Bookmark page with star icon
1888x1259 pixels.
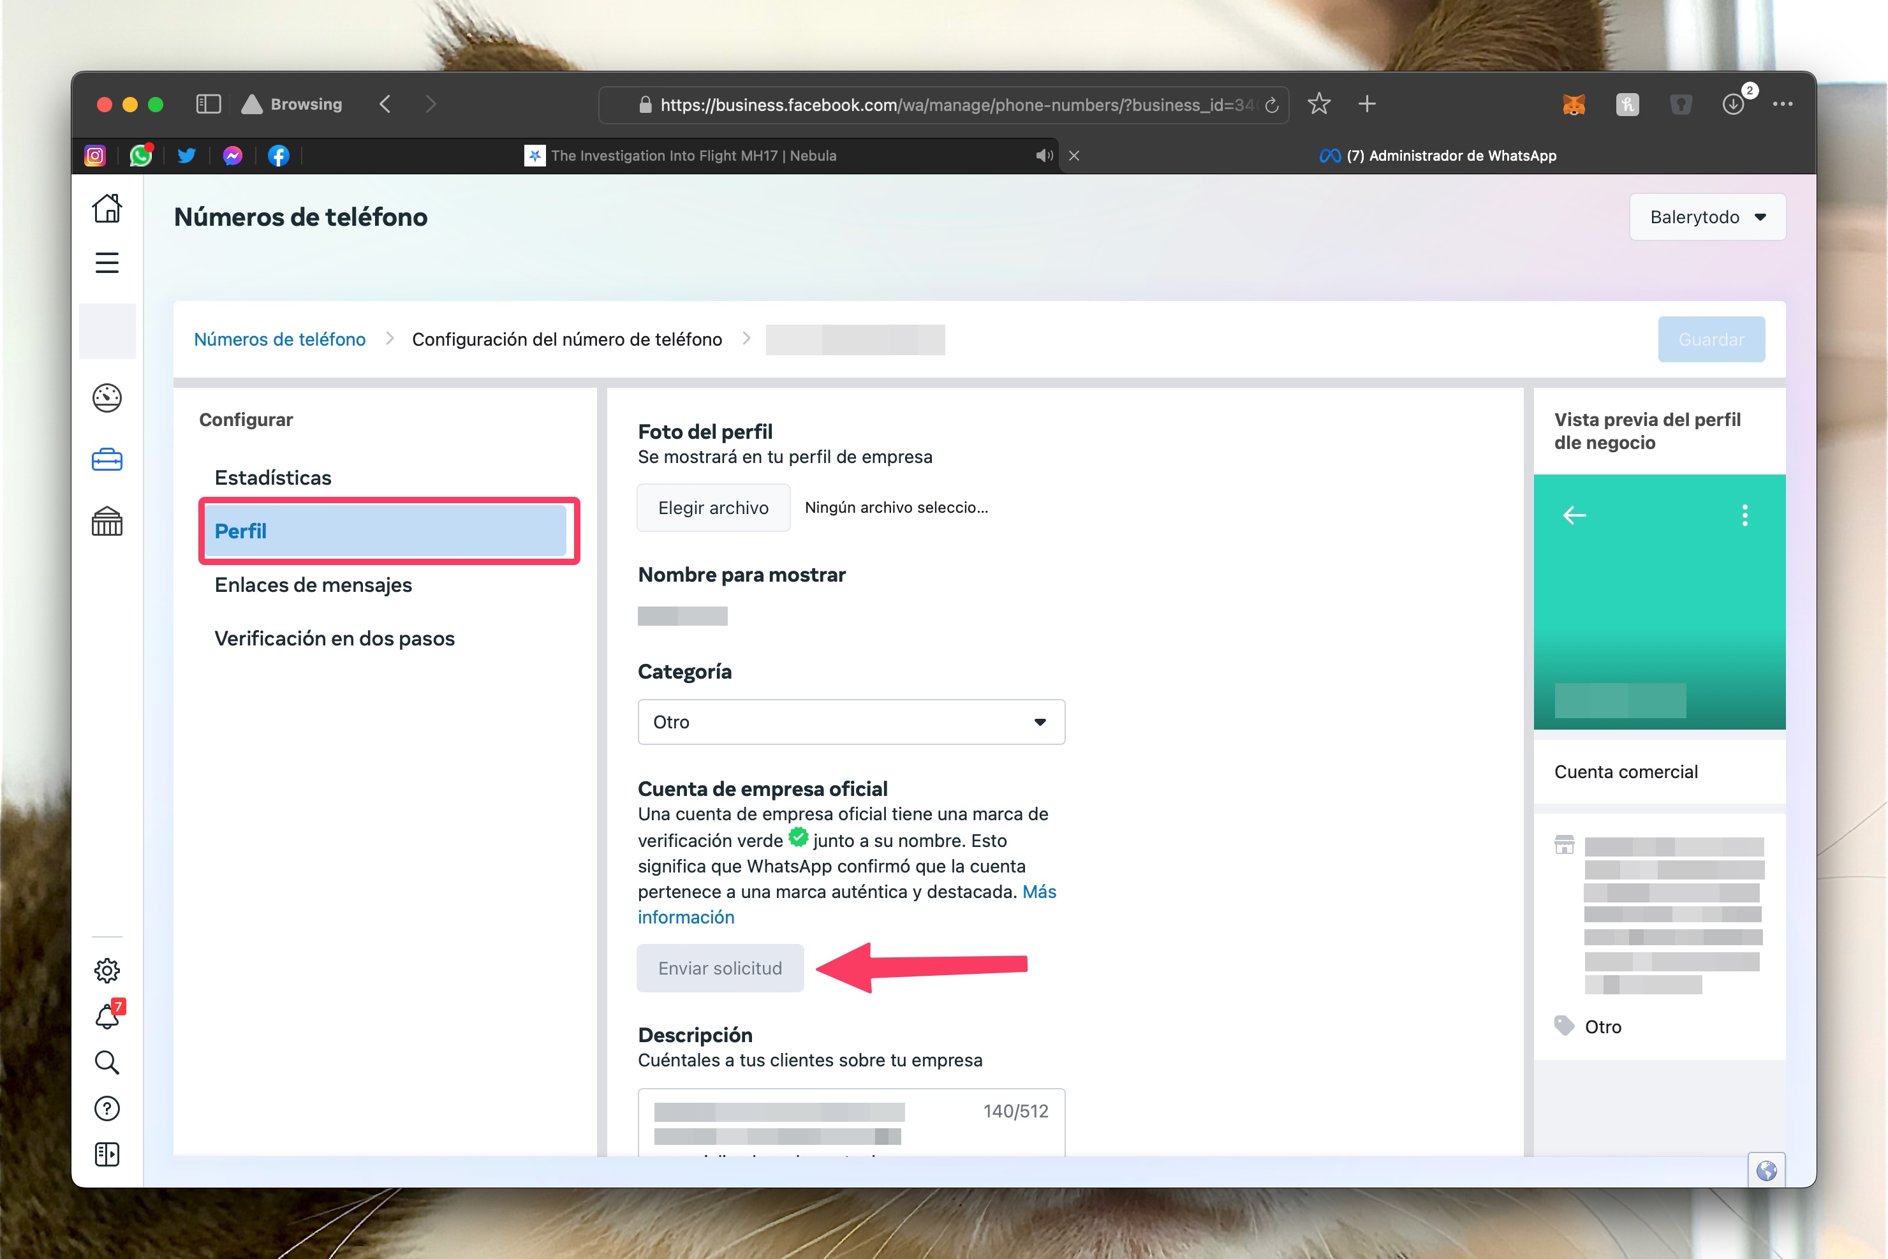(x=1318, y=105)
